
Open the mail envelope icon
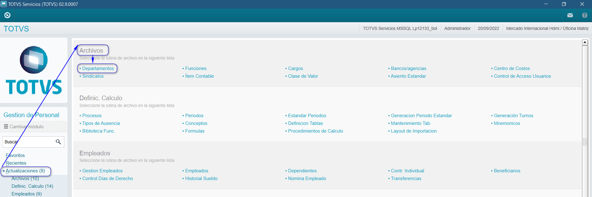tap(570, 15)
